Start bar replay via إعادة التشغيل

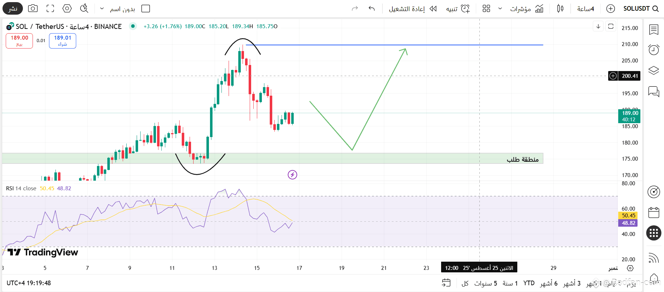coord(413,9)
